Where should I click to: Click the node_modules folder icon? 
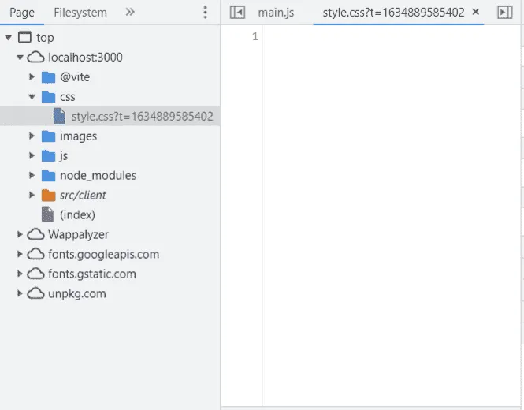click(x=48, y=176)
